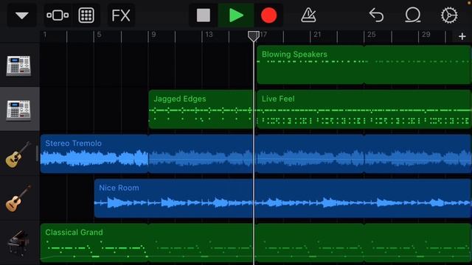Stop playback with the square button
This screenshot has width=472, height=265.
tap(204, 15)
